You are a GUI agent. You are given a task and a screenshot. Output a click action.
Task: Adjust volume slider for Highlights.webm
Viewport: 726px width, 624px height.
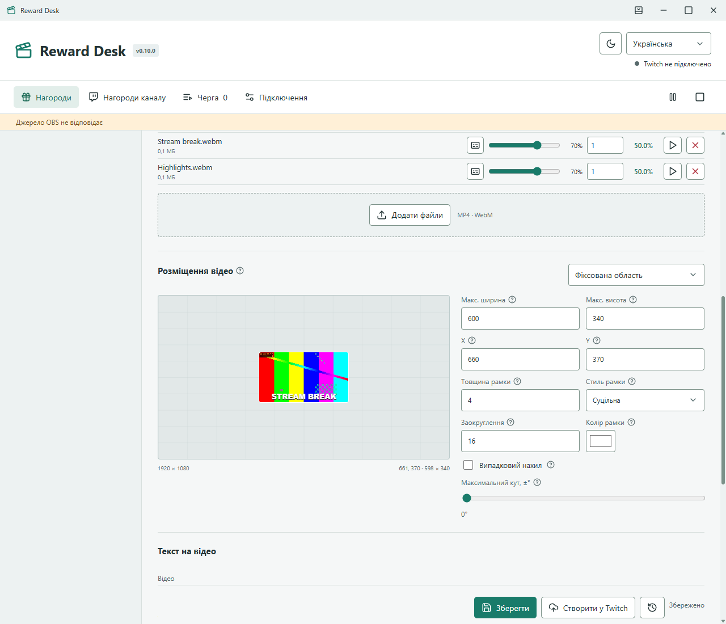524,171
